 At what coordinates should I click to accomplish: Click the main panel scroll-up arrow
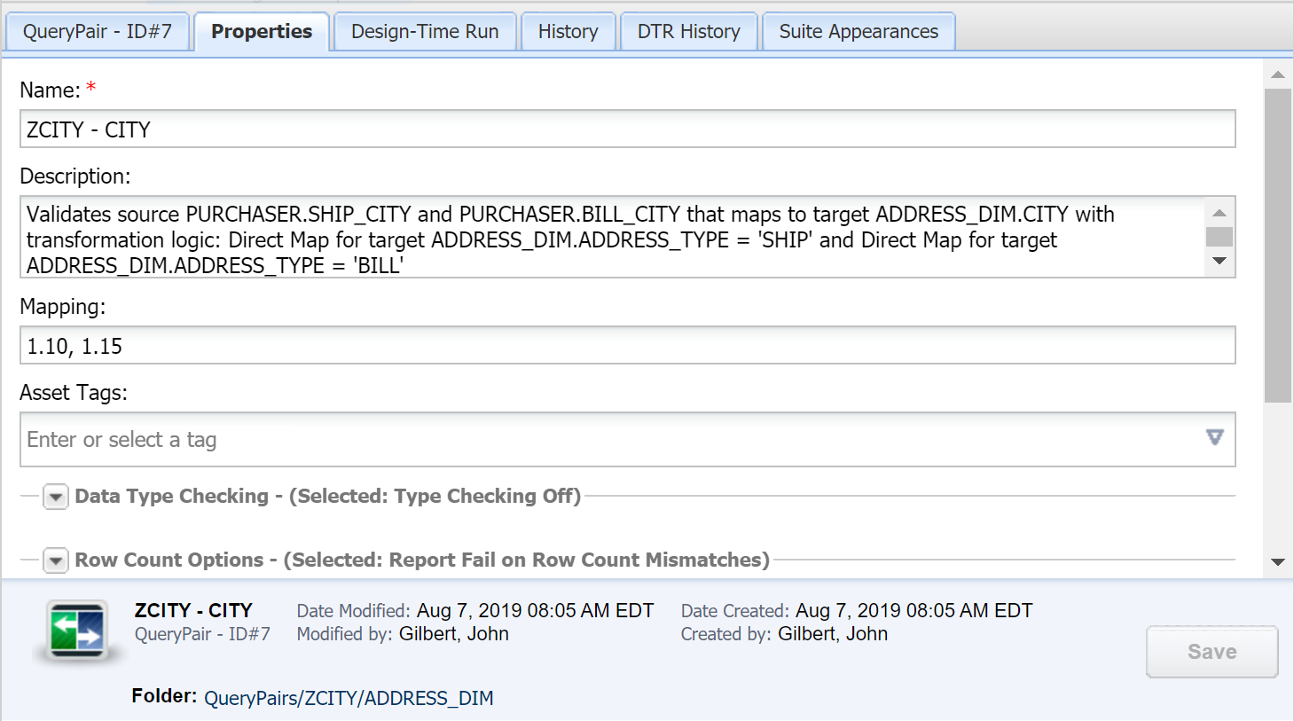[x=1278, y=75]
